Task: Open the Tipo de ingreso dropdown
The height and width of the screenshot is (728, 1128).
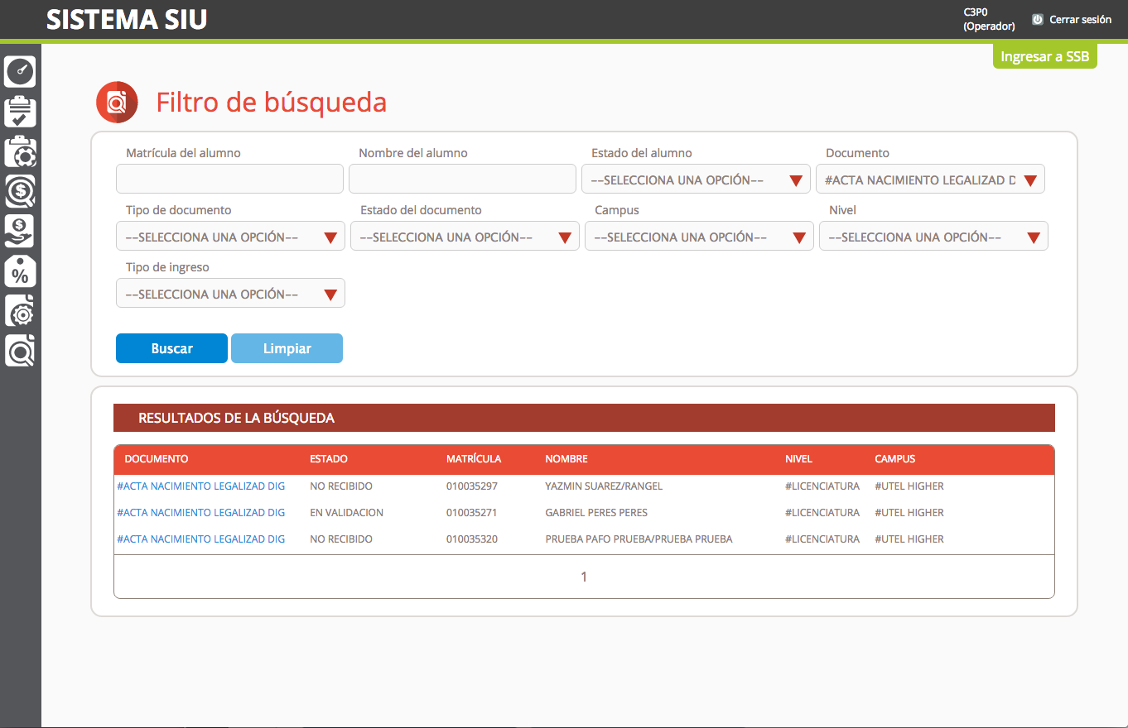Action: point(230,293)
